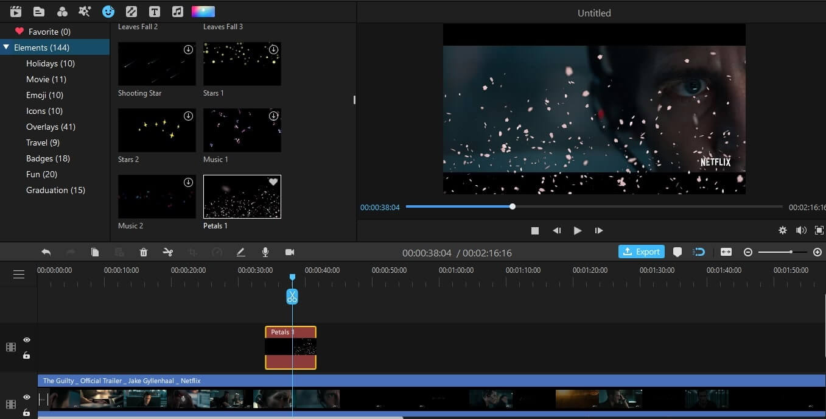Viewport: 826px width, 419px height.
Task: Download the Stars 2 element
Action: (188, 116)
